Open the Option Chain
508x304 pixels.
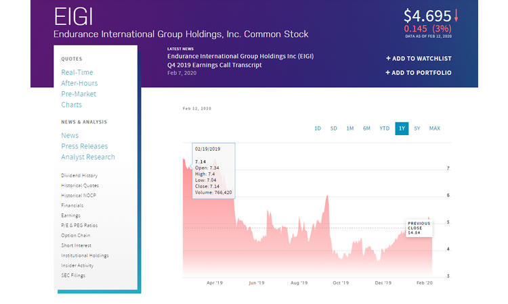(76, 236)
